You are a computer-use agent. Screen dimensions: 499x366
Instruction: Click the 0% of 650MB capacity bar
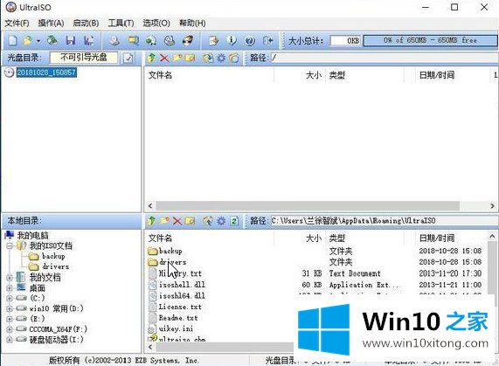coord(430,40)
